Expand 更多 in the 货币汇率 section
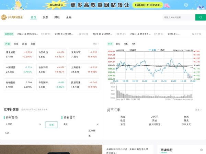This screenshot has height=154, width=206. pos(198,110)
